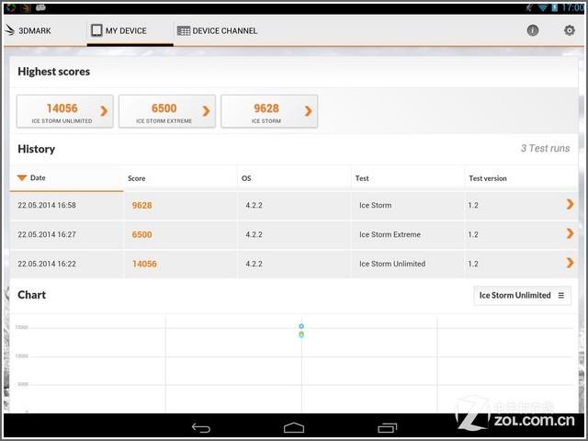Switch to the DEVICE CHANNEL tab

point(218,30)
